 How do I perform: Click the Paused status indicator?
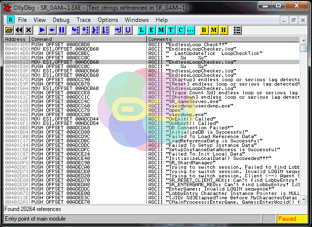click(x=292, y=219)
